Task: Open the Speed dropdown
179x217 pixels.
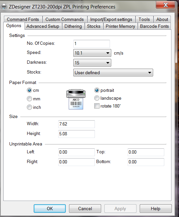Action: click(x=92, y=53)
